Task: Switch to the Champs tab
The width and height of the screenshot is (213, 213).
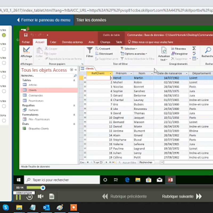Action: pos(105,42)
